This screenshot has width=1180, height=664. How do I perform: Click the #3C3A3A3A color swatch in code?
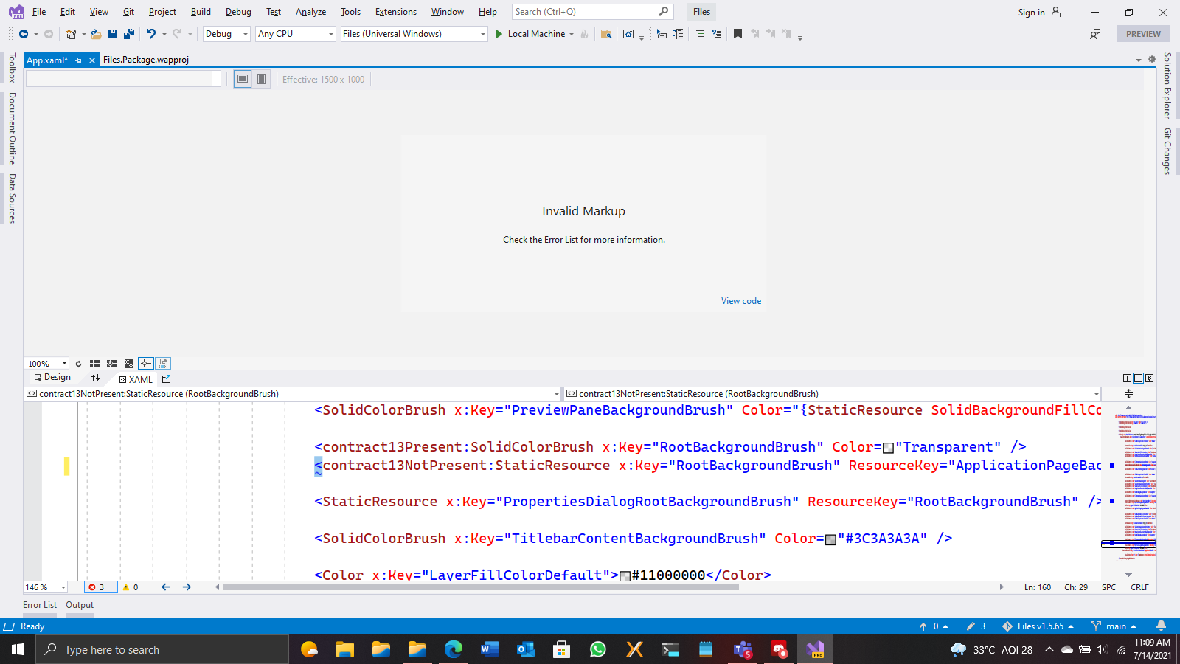click(x=830, y=539)
